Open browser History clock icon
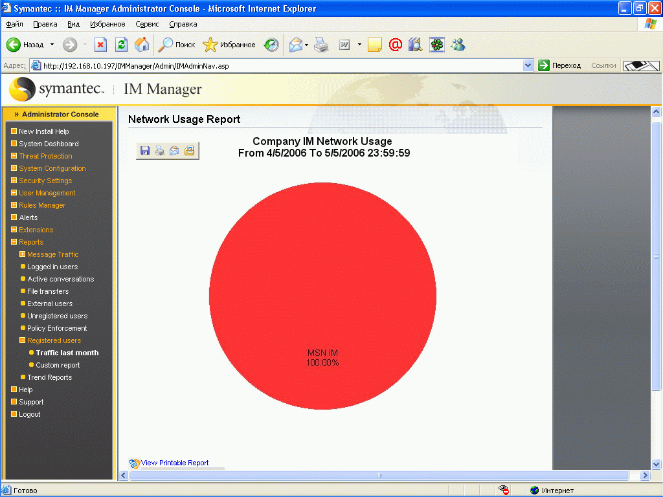 tap(271, 45)
